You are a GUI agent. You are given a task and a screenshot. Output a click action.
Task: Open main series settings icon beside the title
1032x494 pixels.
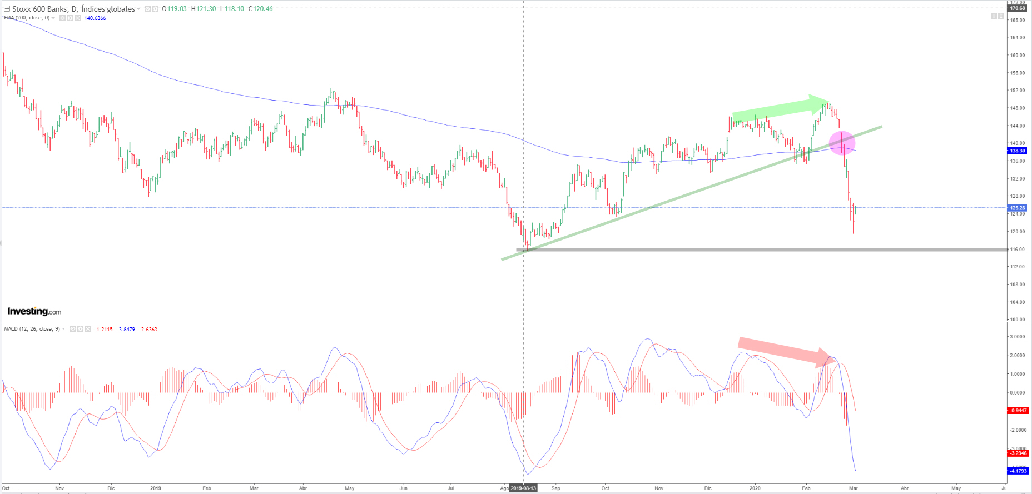point(156,9)
